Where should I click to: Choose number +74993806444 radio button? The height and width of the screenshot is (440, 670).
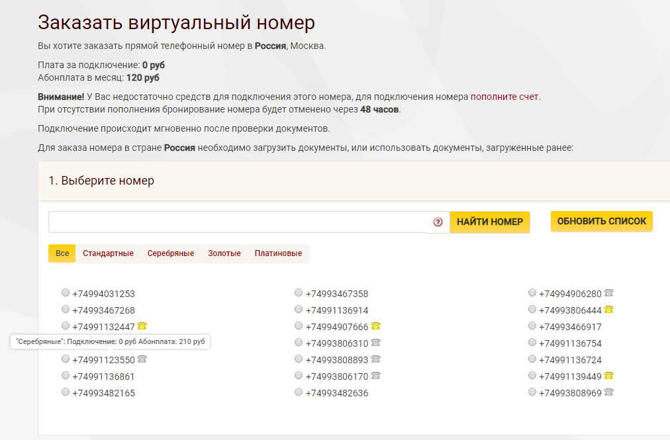[x=532, y=309]
